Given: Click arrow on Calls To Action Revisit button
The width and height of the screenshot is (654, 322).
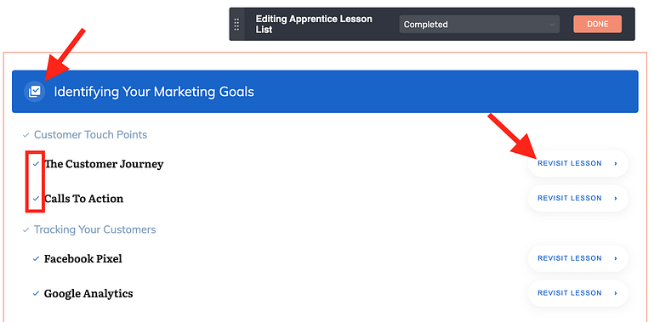Looking at the screenshot, I should tap(616, 198).
